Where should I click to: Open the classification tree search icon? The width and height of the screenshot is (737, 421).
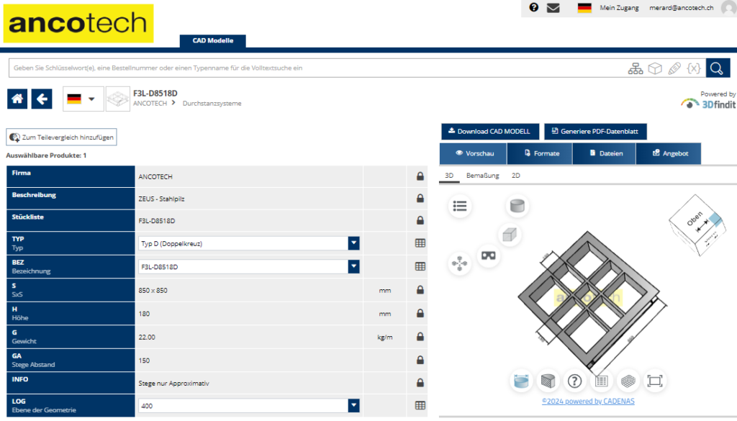click(x=636, y=68)
